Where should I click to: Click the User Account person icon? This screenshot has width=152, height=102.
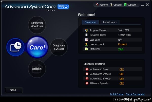click(x=86, y=44)
